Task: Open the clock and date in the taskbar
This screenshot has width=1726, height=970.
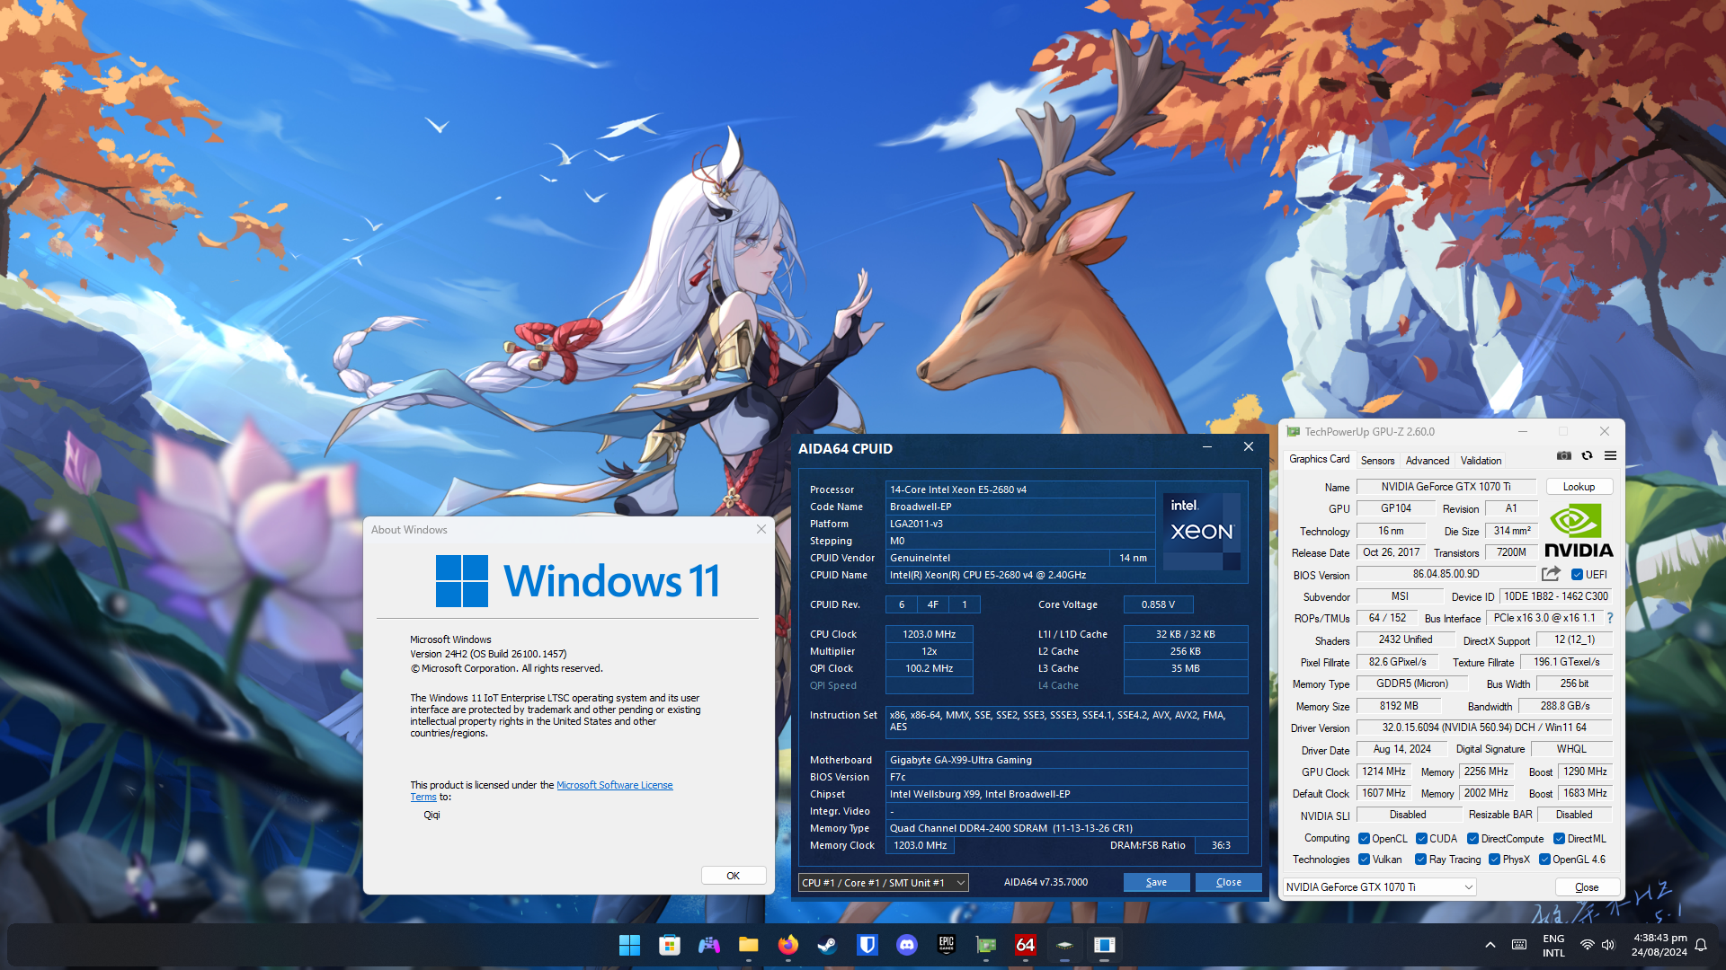Action: 1659,945
